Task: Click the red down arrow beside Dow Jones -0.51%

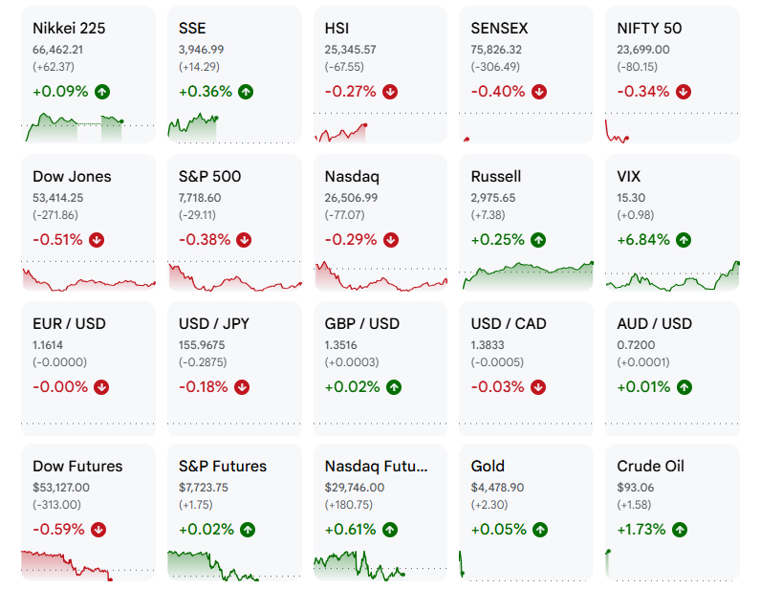Action: pos(97,240)
